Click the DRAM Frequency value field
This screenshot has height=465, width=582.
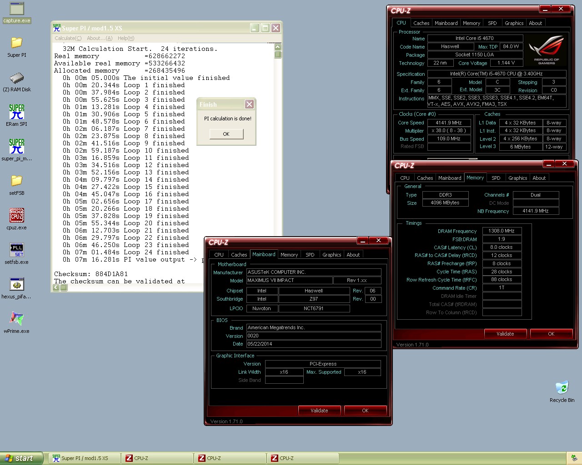point(502,231)
